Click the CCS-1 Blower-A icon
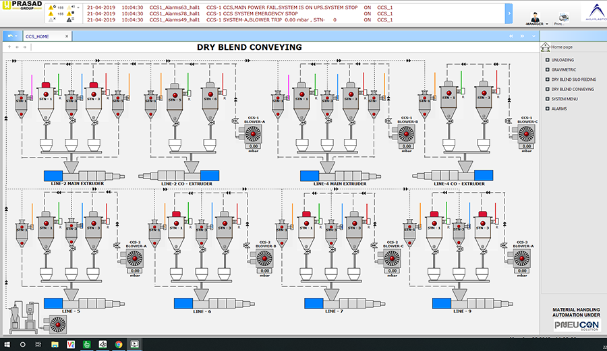 pos(254,133)
